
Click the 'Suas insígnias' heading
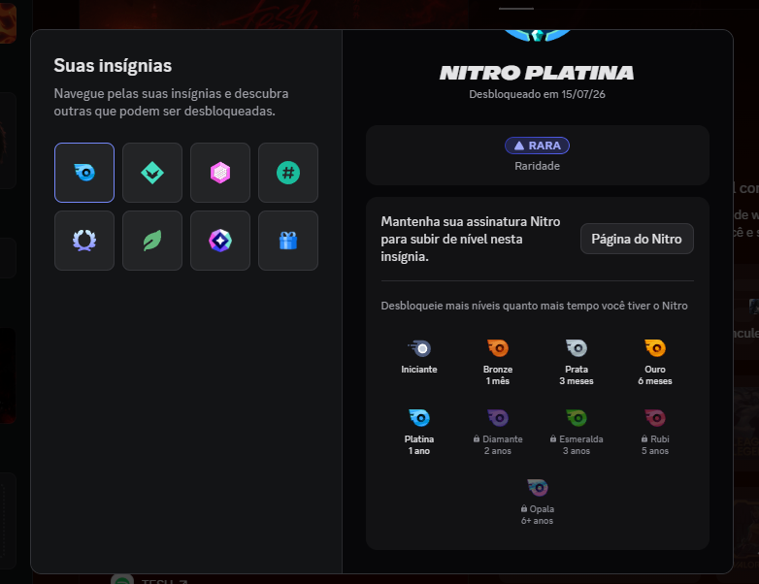click(113, 66)
